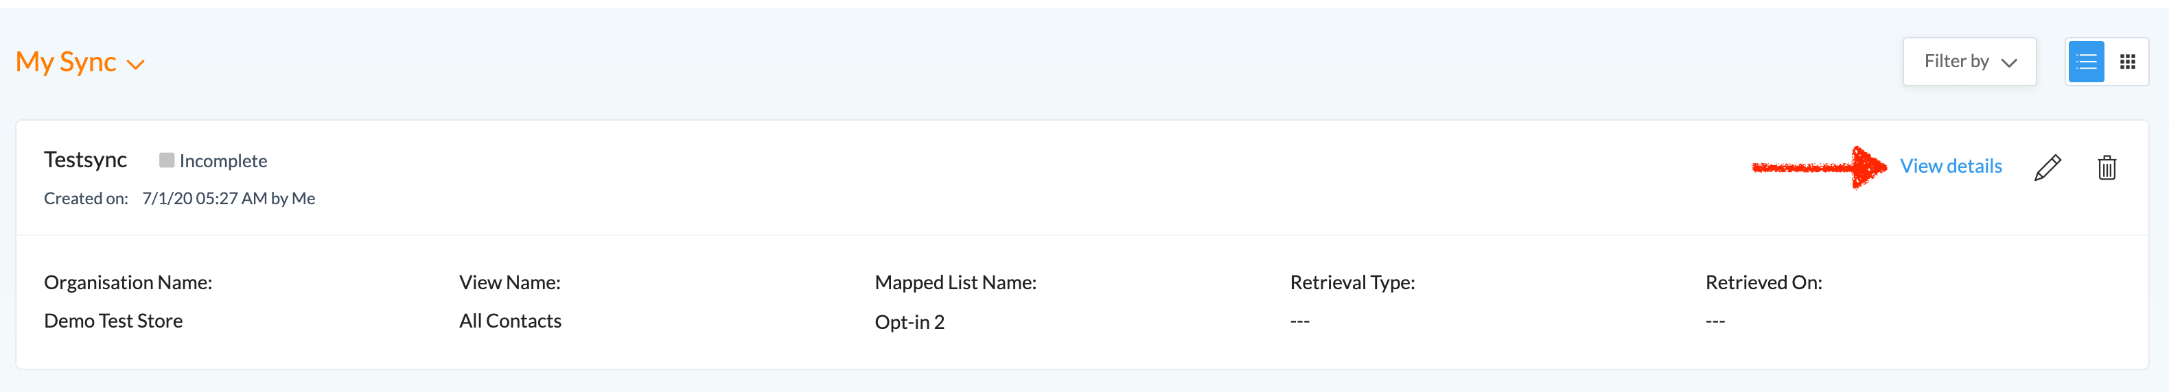Open the Filter by dropdown

tap(1969, 62)
